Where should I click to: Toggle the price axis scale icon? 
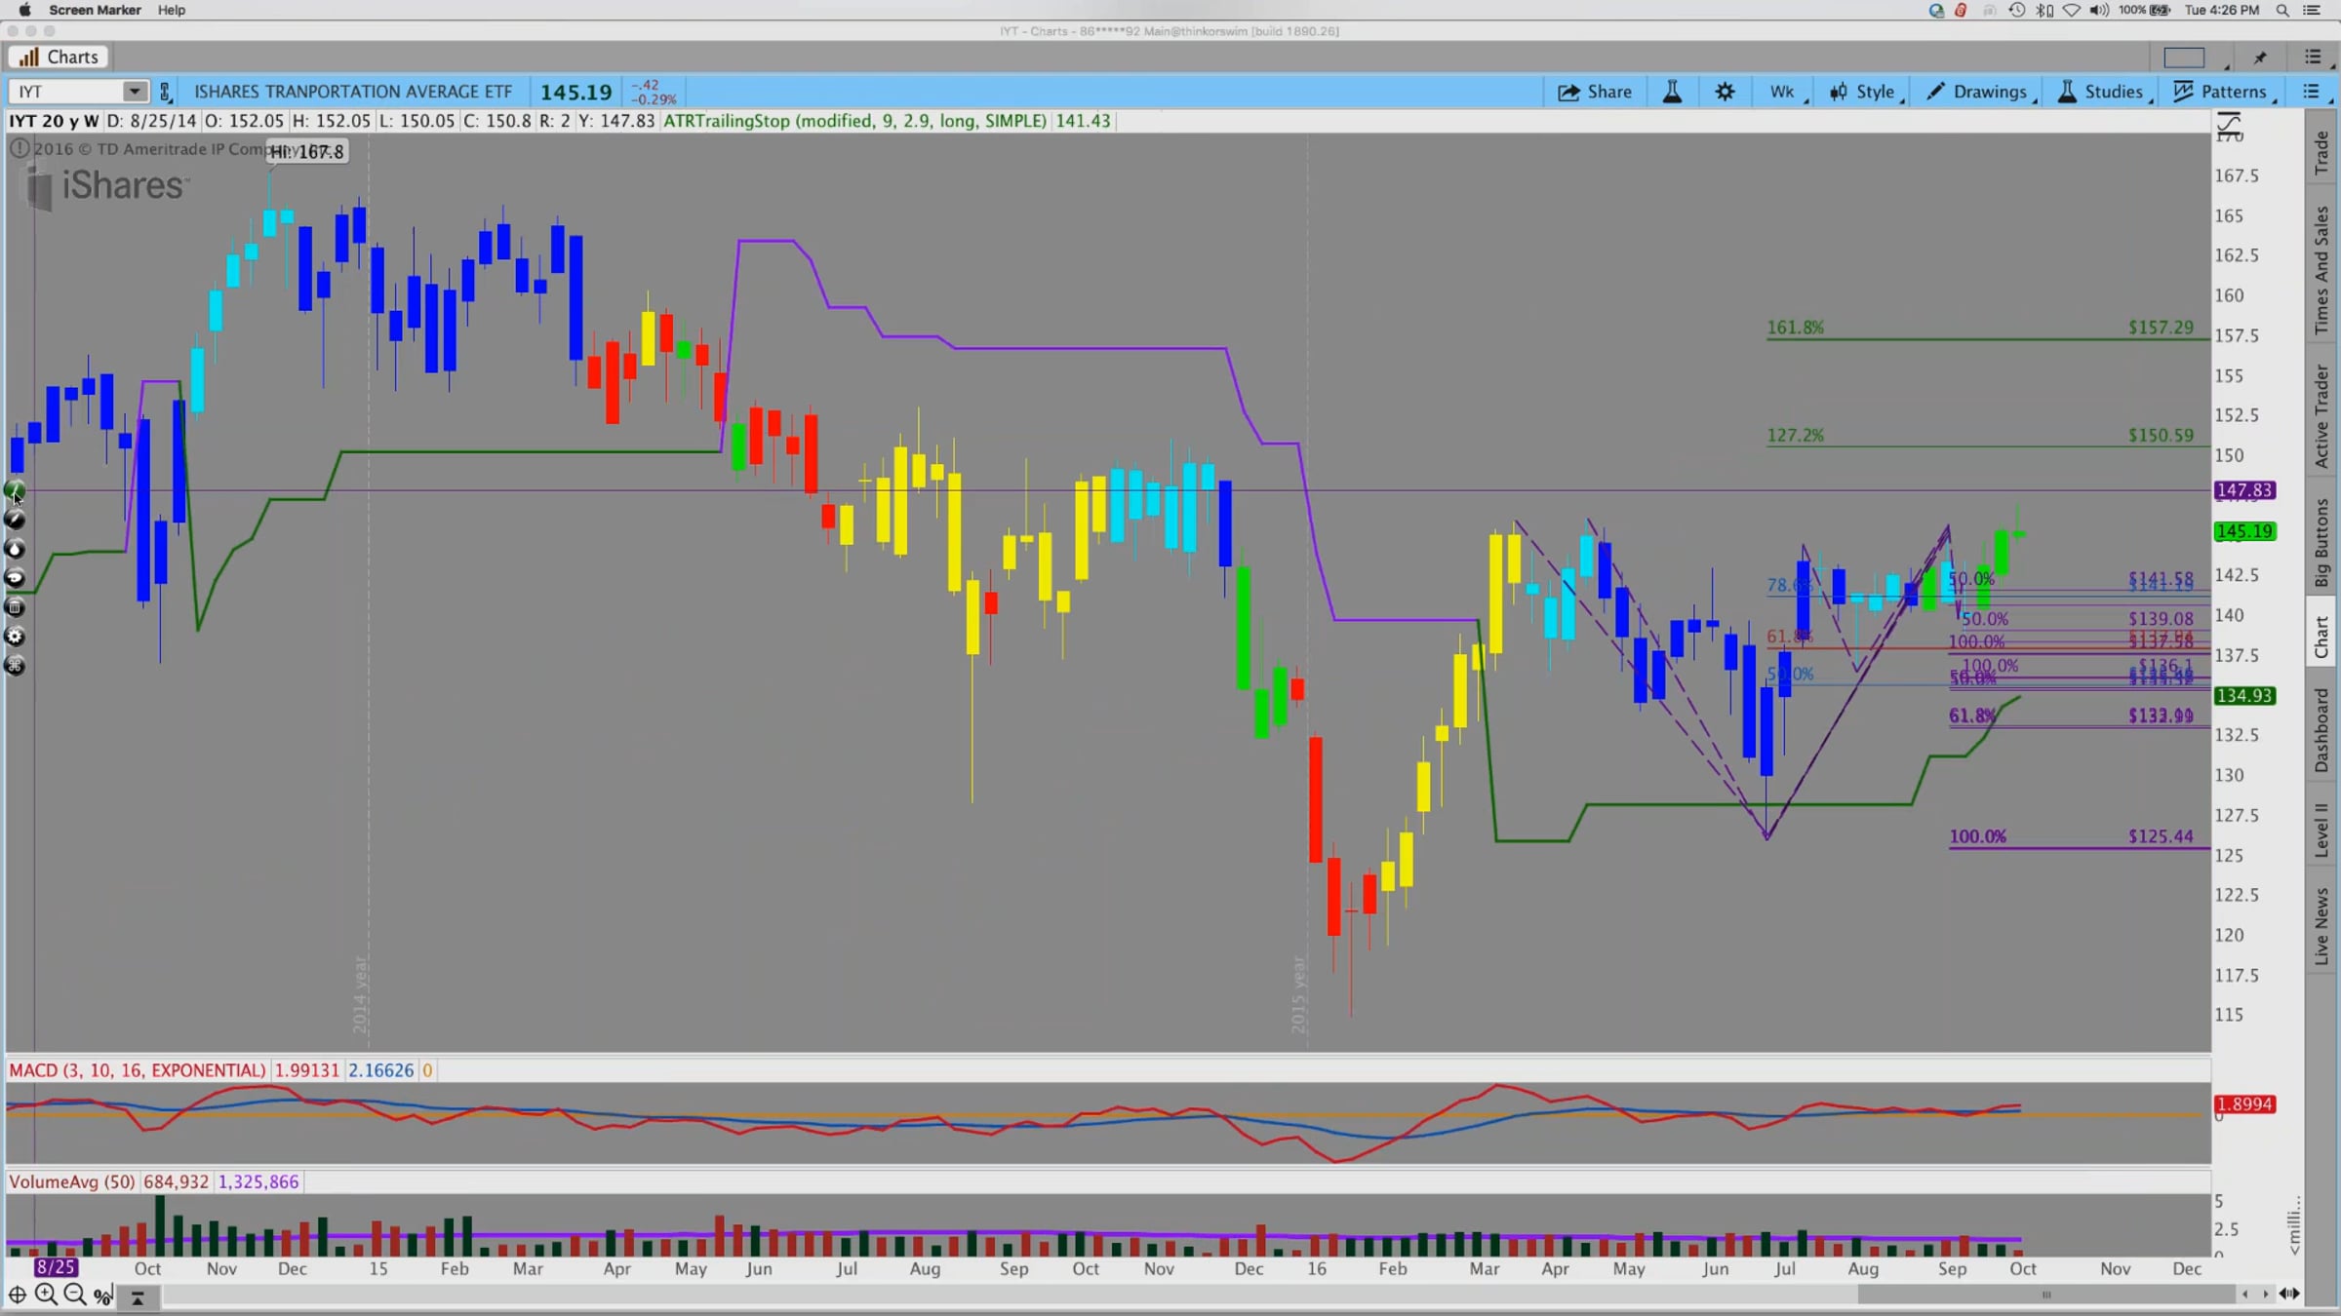(2229, 123)
